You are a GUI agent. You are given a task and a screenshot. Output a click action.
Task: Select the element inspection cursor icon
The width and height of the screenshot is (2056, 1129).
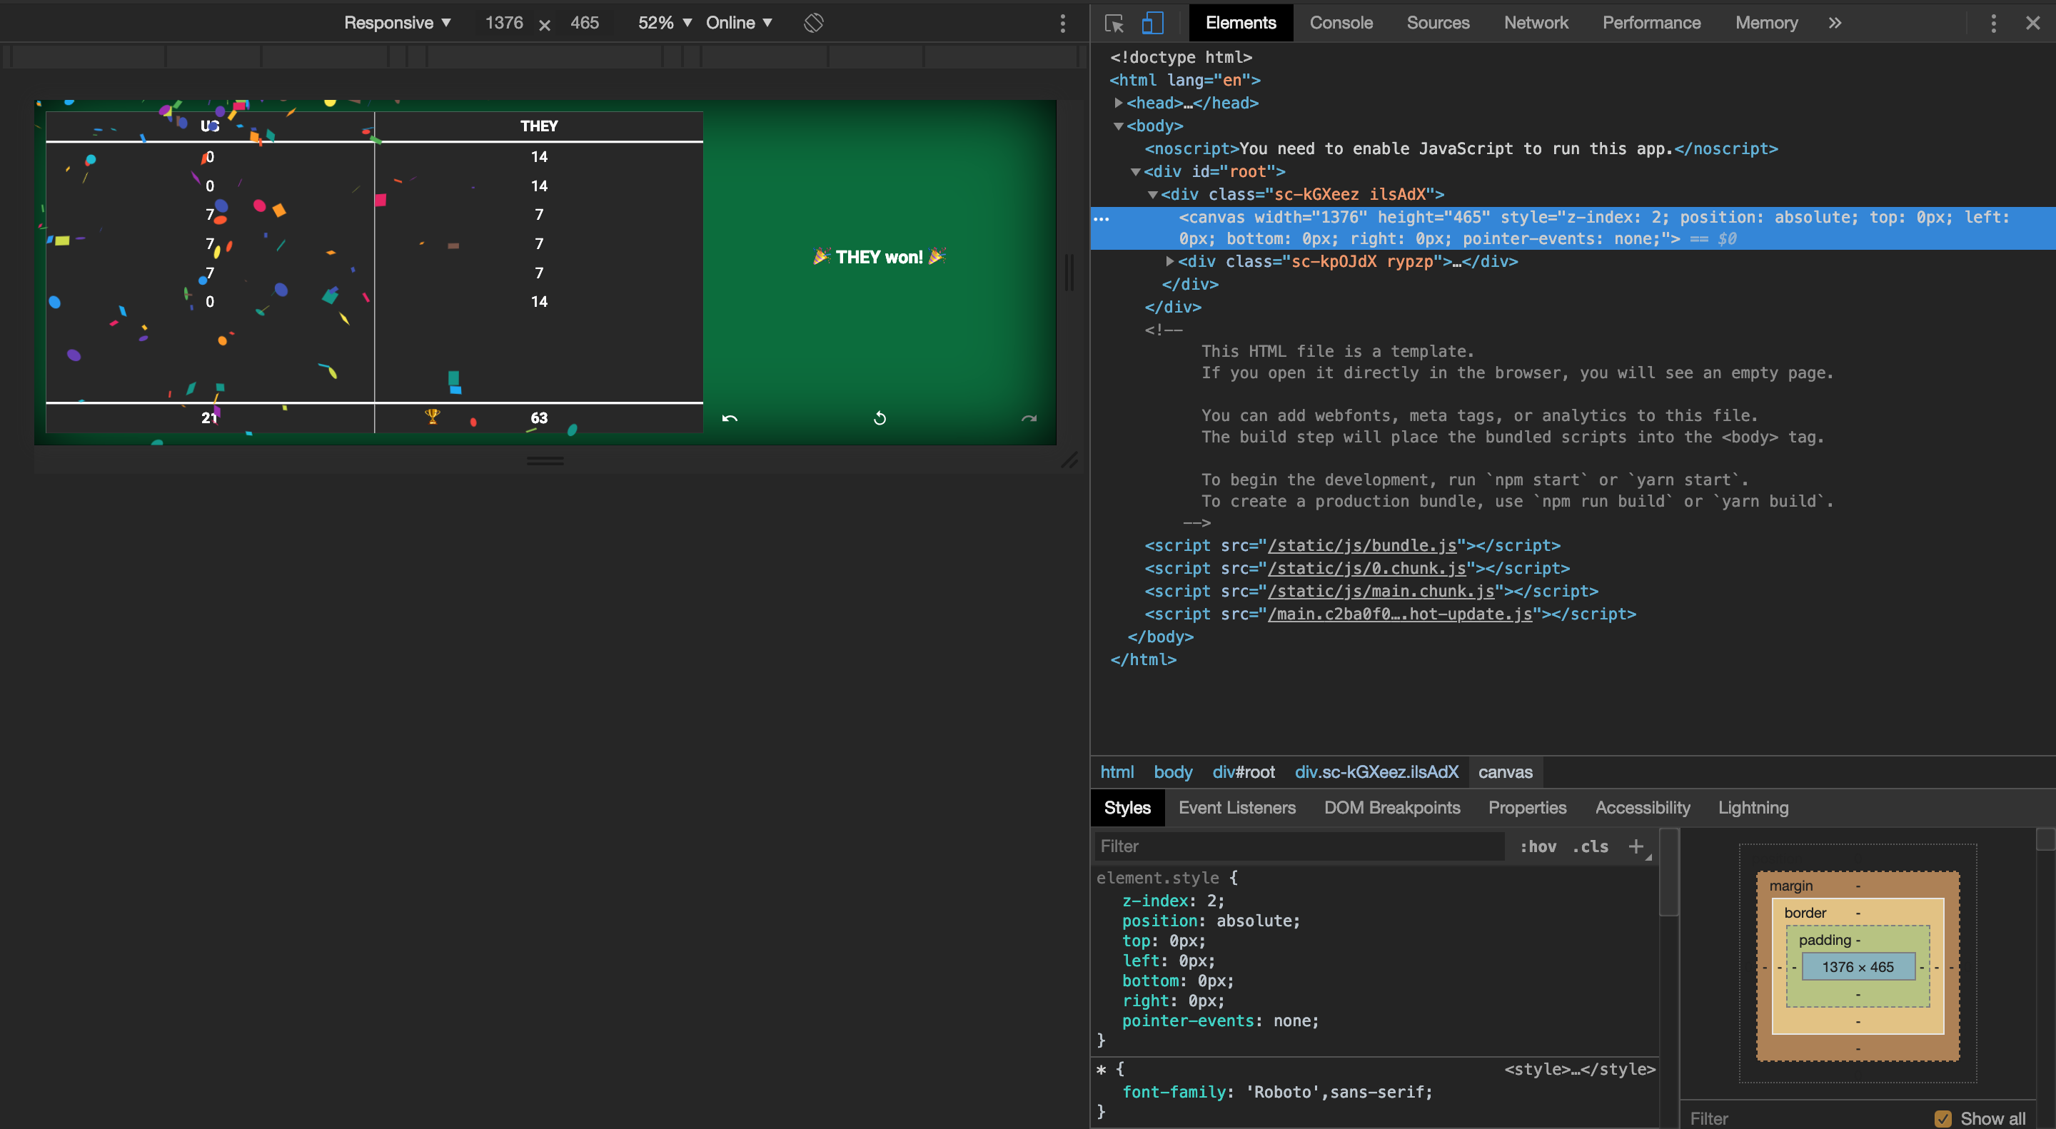[1113, 23]
